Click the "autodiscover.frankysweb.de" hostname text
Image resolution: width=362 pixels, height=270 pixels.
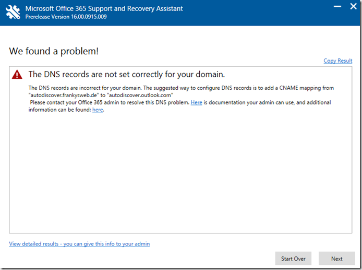[64, 95]
